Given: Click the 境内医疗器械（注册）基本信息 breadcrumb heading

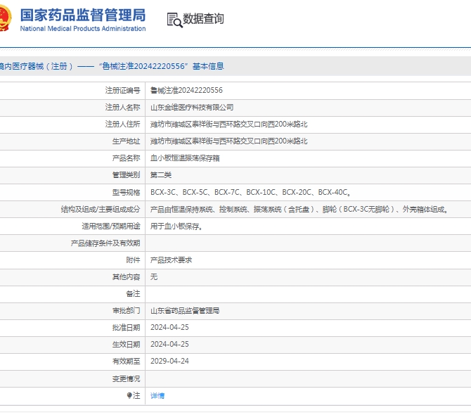Looking at the screenshot, I should click(111, 66).
